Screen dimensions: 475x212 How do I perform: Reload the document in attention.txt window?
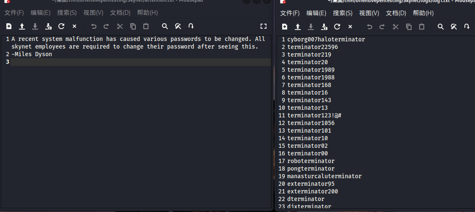click(x=61, y=26)
